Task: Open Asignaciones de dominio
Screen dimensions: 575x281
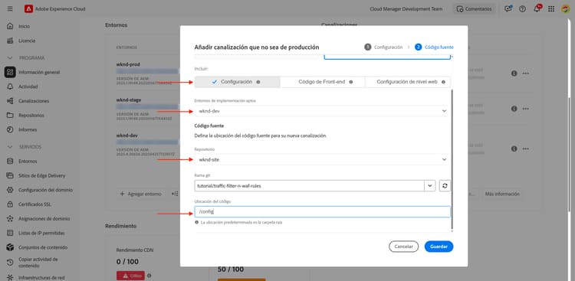Action: [x=44, y=219]
